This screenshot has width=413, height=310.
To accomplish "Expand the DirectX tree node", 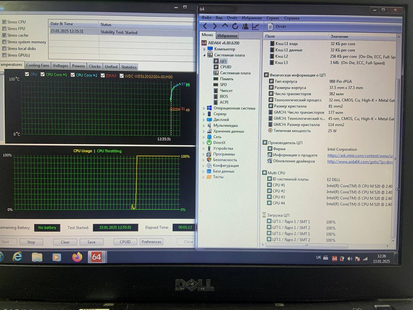I will (204, 143).
